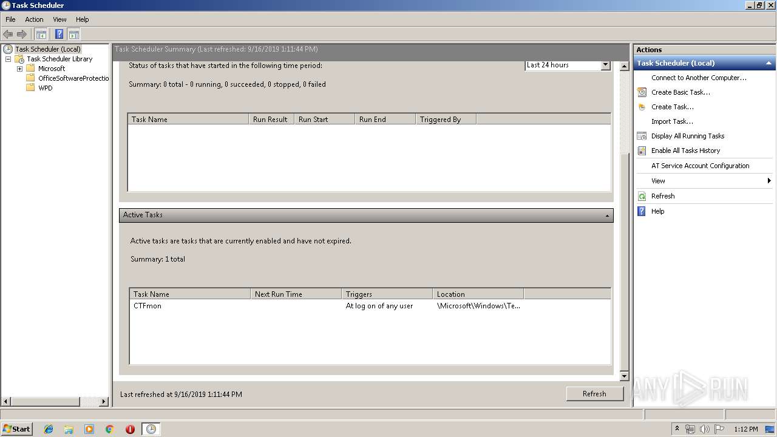Screen dimensions: 777x437
Task: Click the Task Scheduler Library folder icon
Action: point(19,59)
